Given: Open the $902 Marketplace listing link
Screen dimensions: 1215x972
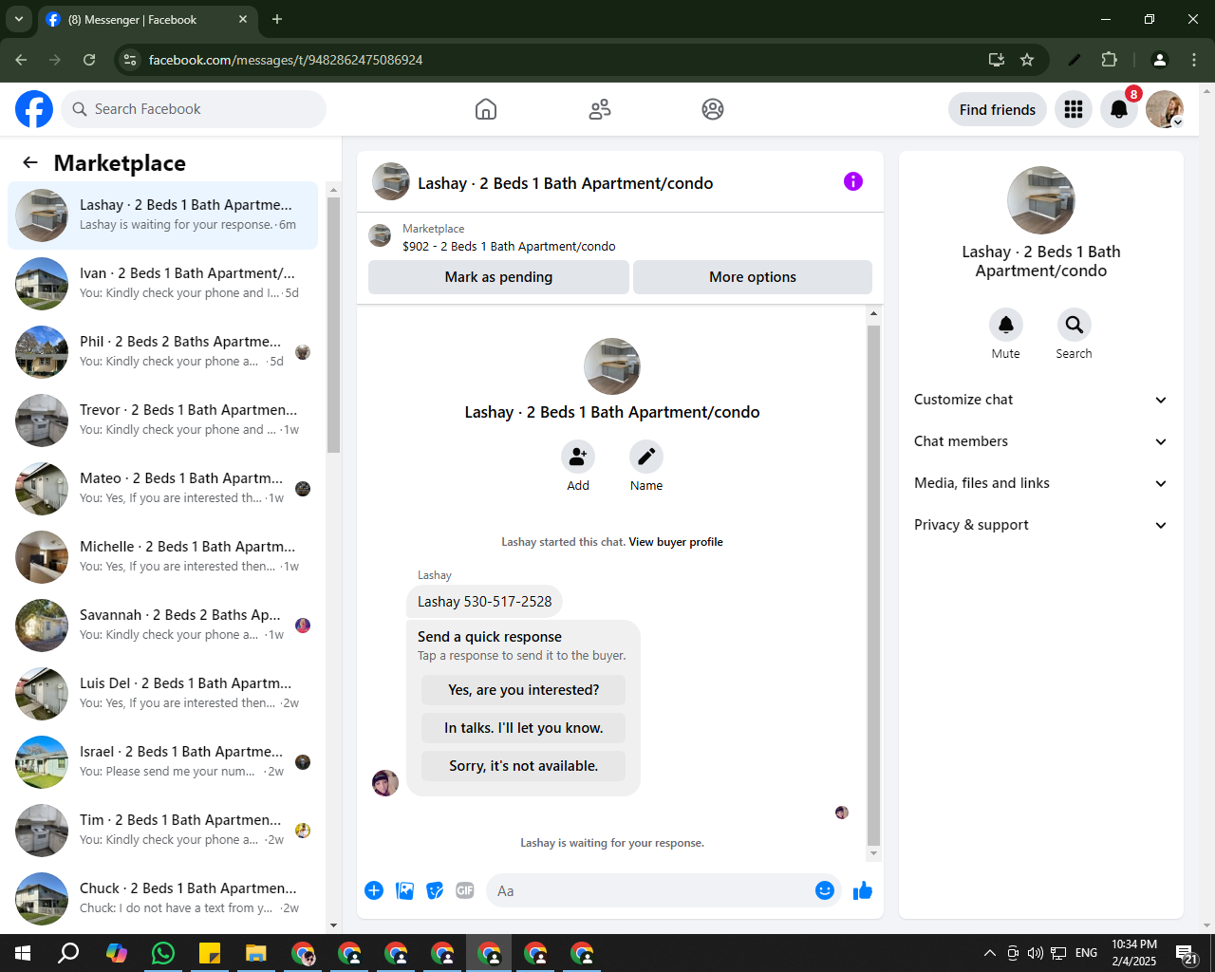Looking at the screenshot, I should 509,246.
